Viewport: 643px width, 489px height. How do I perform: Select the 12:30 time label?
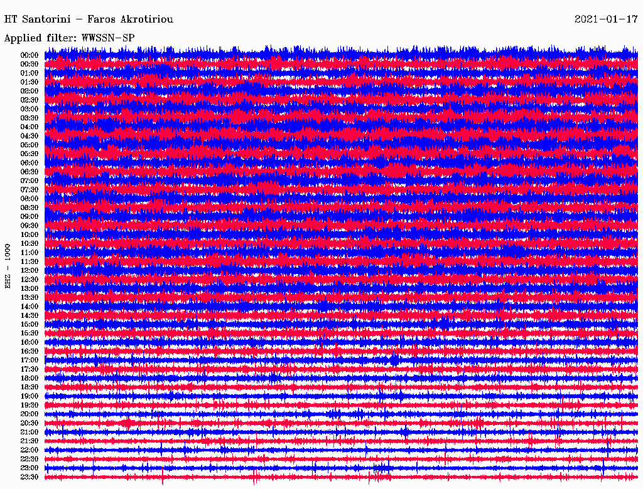(30, 280)
